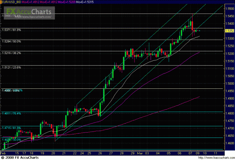
Task: Click the 1.4811 / 76.4% Fibonacci label
Action: point(12,114)
